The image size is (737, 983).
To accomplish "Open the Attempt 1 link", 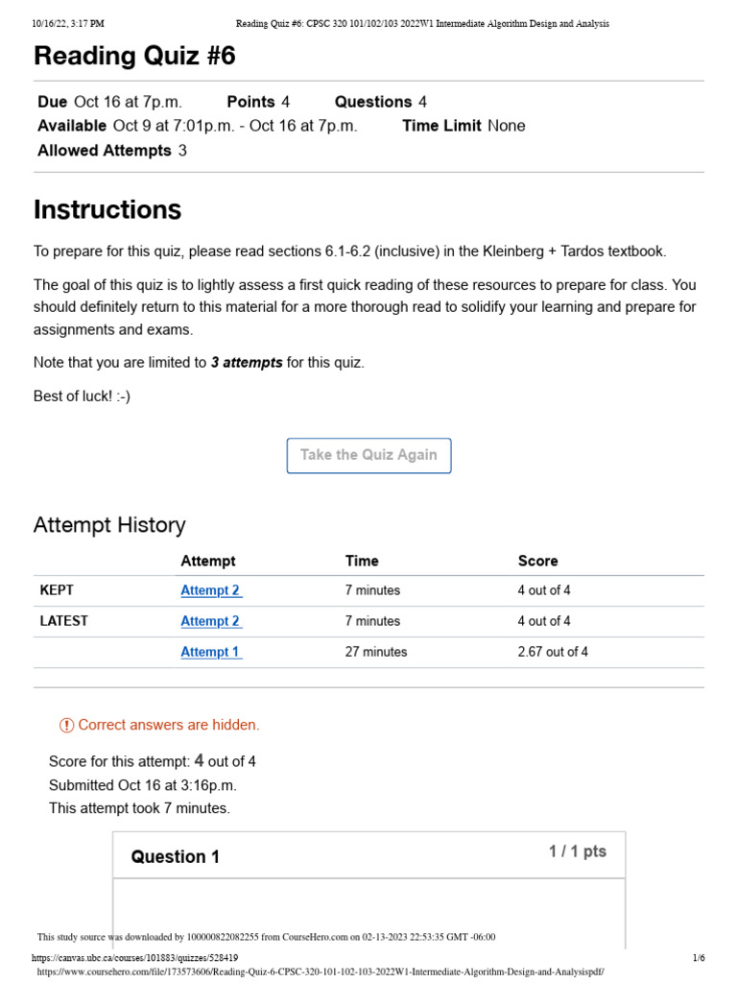I will pyautogui.click(x=210, y=652).
